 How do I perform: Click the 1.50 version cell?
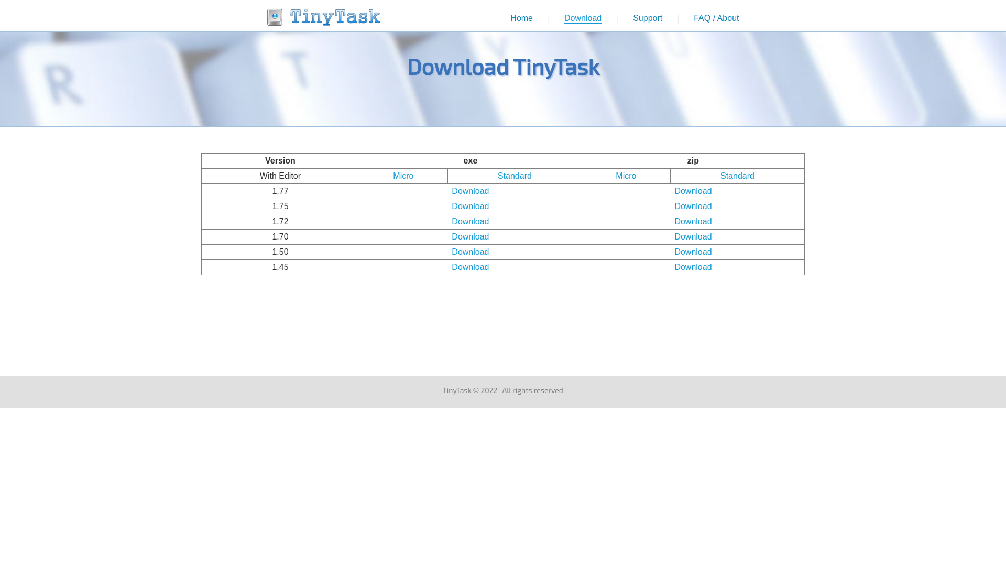point(280,252)
